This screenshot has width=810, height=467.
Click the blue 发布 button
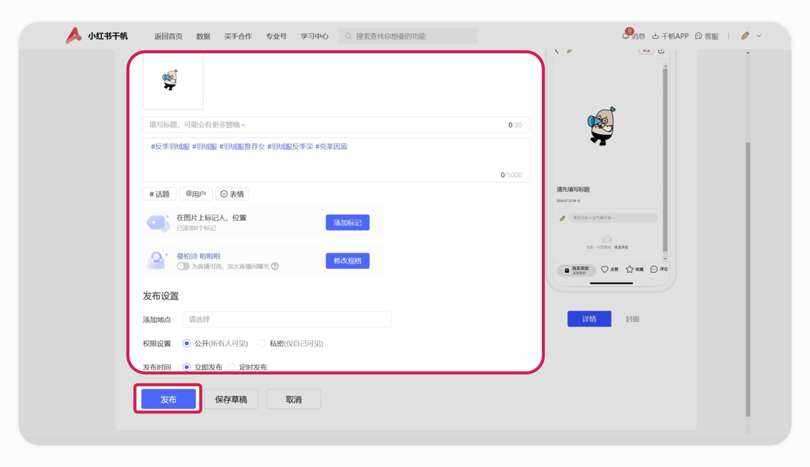click(x=168, y=399)
